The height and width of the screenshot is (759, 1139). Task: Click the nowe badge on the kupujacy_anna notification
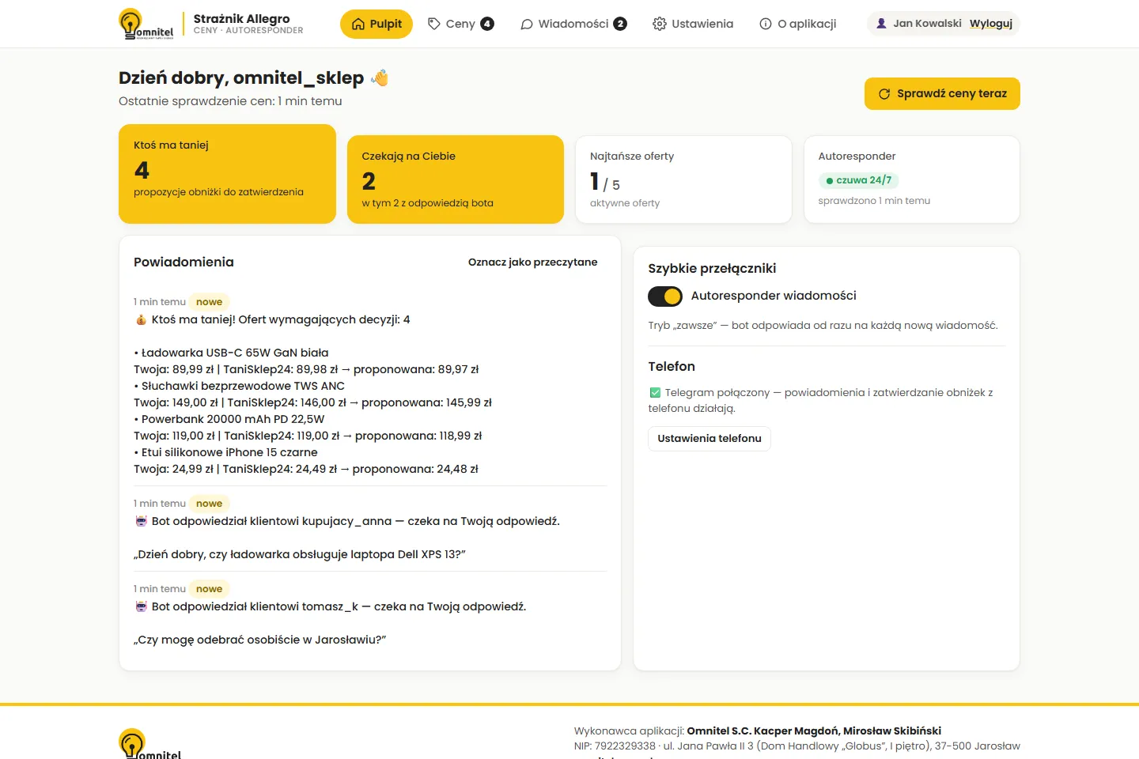coord(210,504)
